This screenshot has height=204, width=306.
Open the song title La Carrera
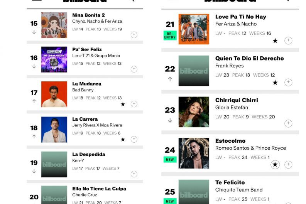pyautogui.click(x=85, y=119)
